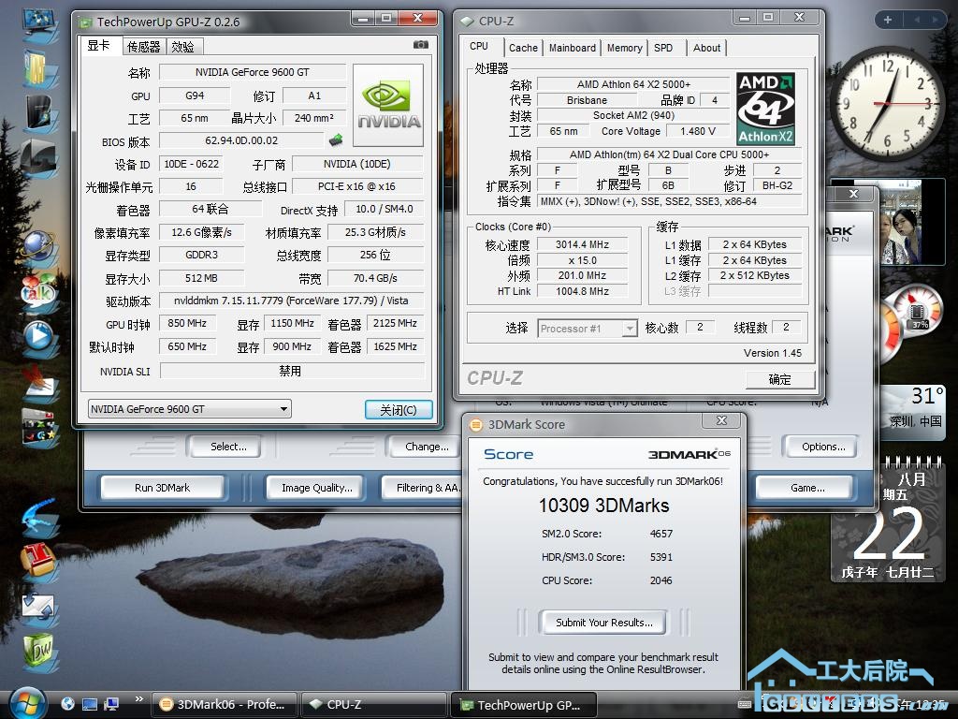
Task: Expand the quick launch overflow chevron
Action: click(138, 698)
